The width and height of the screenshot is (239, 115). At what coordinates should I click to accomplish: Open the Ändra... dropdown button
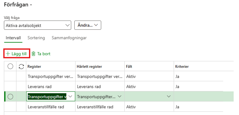[88, 25]
